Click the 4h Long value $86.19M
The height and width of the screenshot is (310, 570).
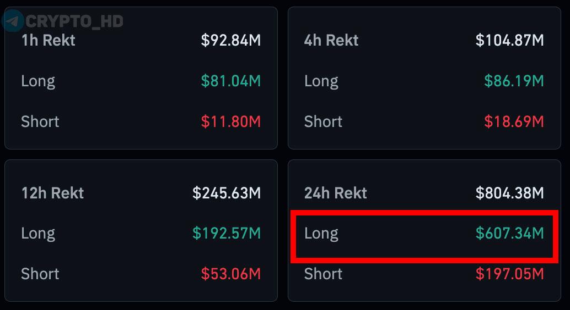coord(514,81)
